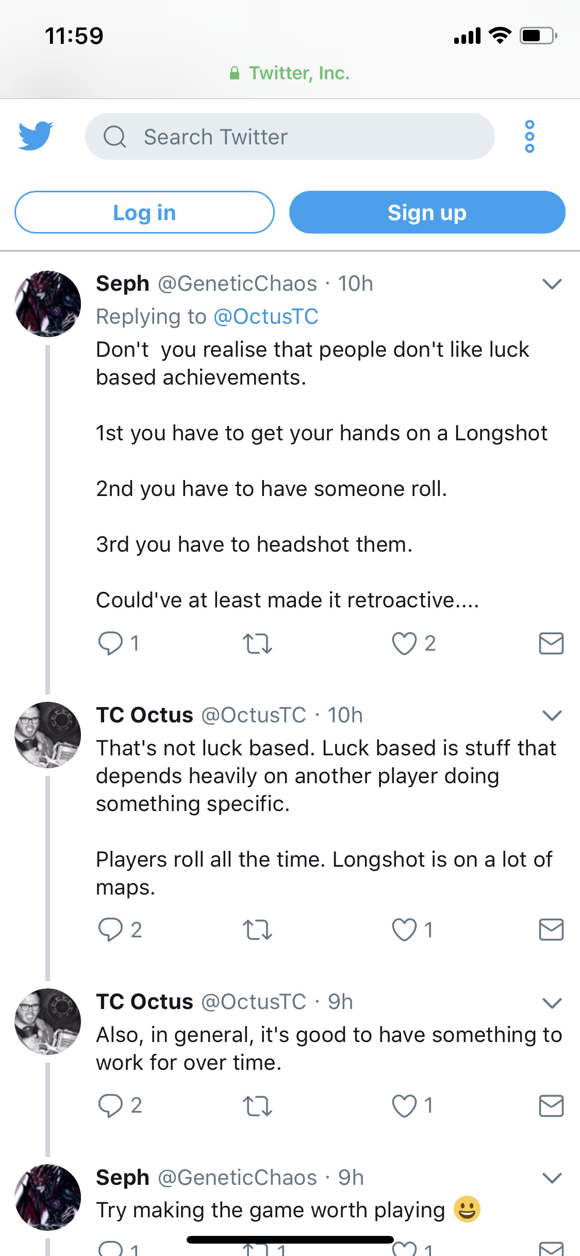Like TC Octus "not luck based" tweet

tap(404, 930)
